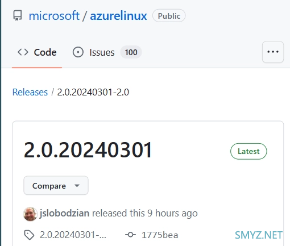Expand the Compare dropdown
The width and height of the screenshot is (290, 246).
(56, 185)
